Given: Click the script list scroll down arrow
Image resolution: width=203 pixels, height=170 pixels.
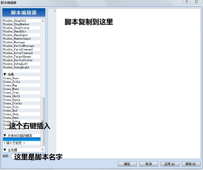Looking at the screenshot, I should (43, 150).
